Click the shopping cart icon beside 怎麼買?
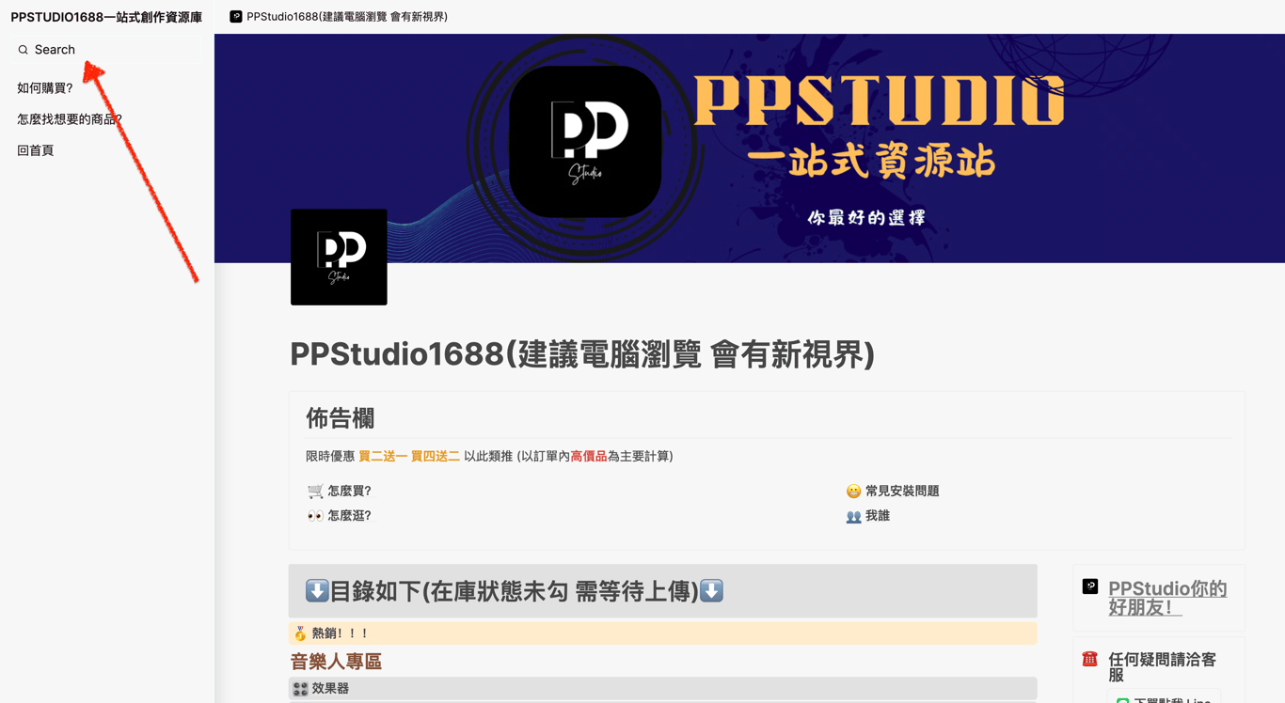Viewport: 1285px width, 703px height. click(315, 491)
